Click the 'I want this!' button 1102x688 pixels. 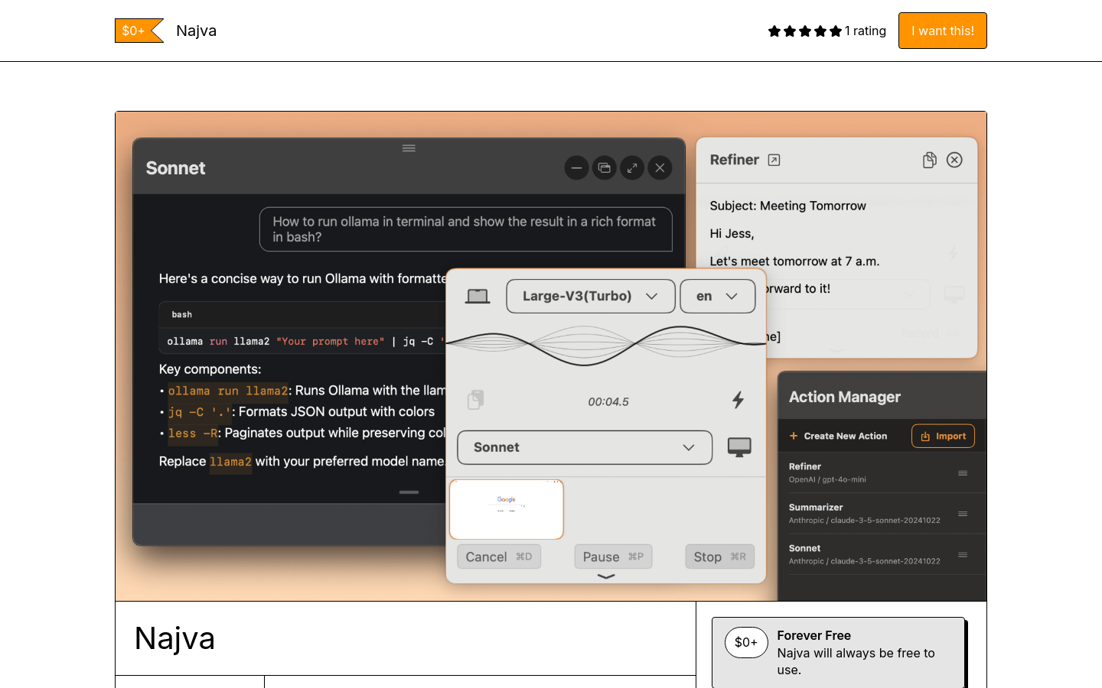point(942,31)
